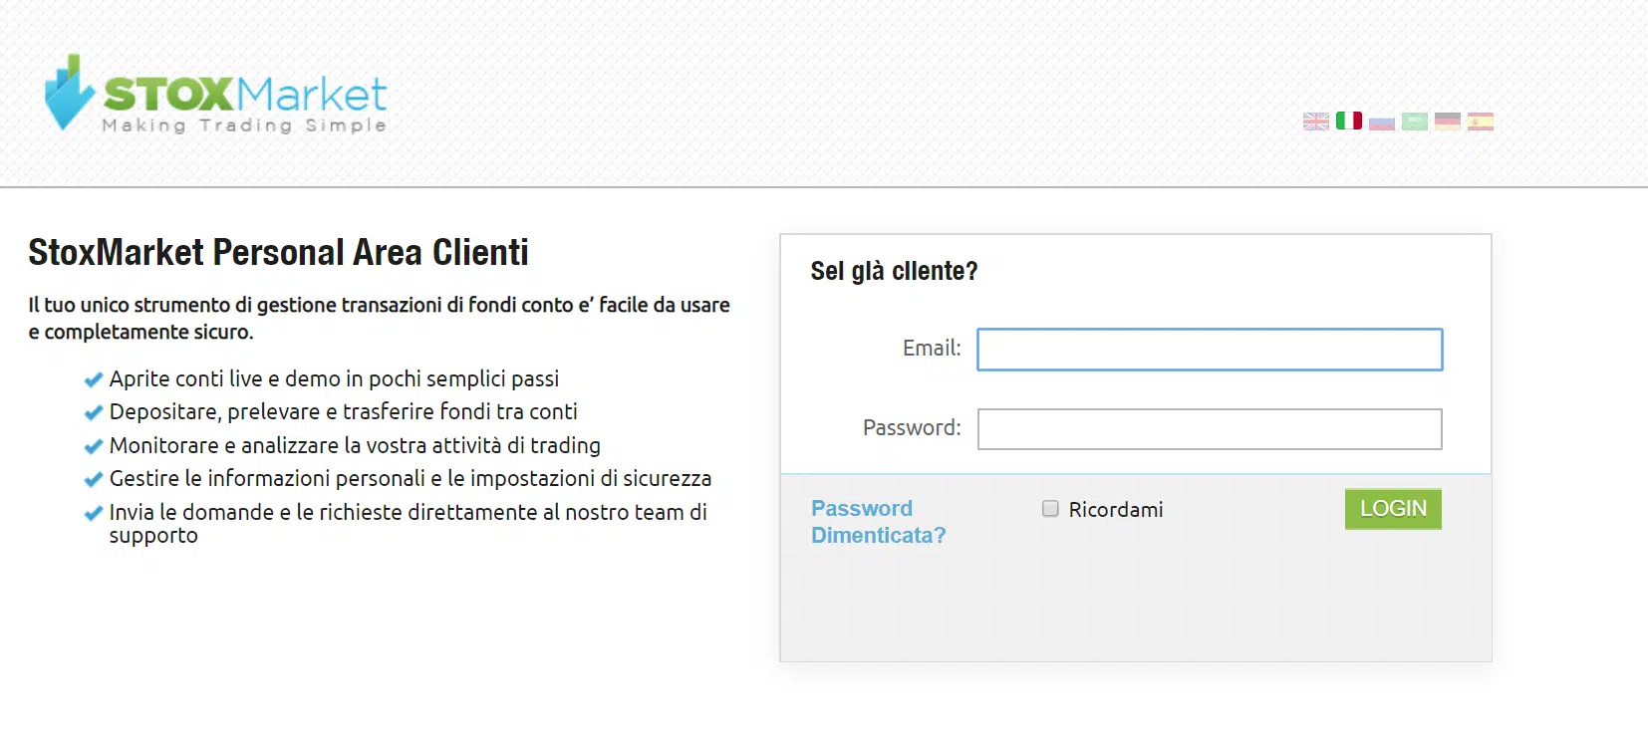Focus the Email input field
The height and width of the screenshot is (739, 1648).
click(x=1210, y=350)
